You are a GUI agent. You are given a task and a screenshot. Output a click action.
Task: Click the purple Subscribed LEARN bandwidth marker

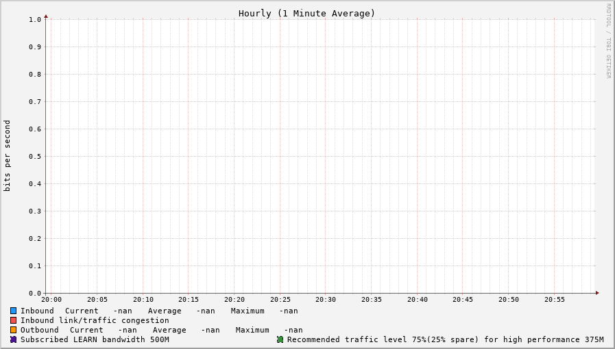click(13, 339)
